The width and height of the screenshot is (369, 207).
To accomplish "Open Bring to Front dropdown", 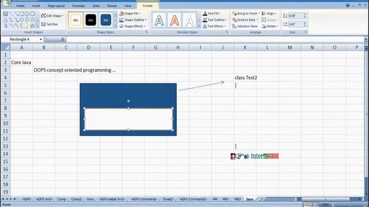I will pos(246,13).
